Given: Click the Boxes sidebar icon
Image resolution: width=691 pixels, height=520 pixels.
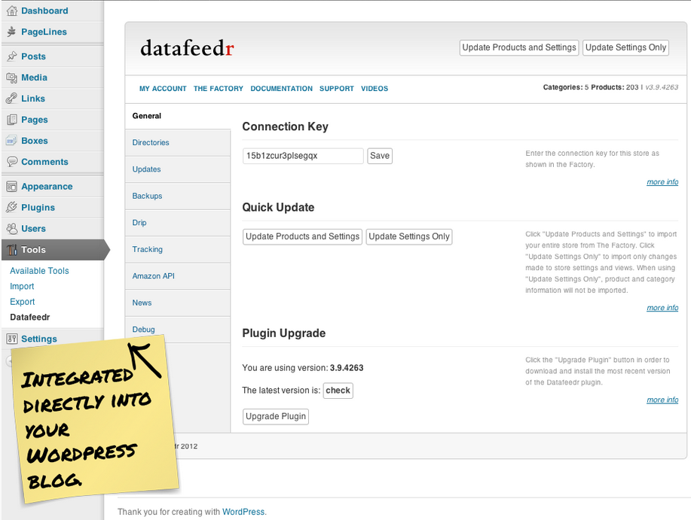Looking at the screenshot, I should coord(12,141).
